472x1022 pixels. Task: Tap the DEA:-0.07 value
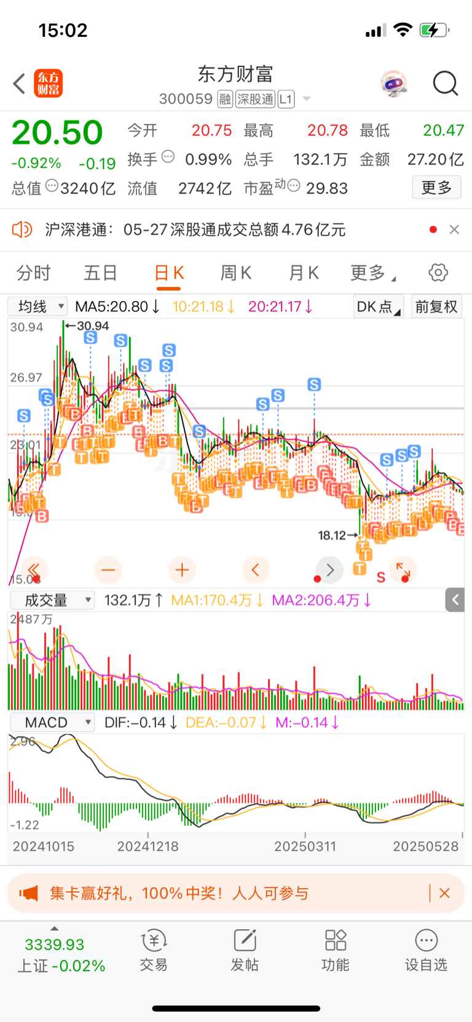click(x=226, y=723)
